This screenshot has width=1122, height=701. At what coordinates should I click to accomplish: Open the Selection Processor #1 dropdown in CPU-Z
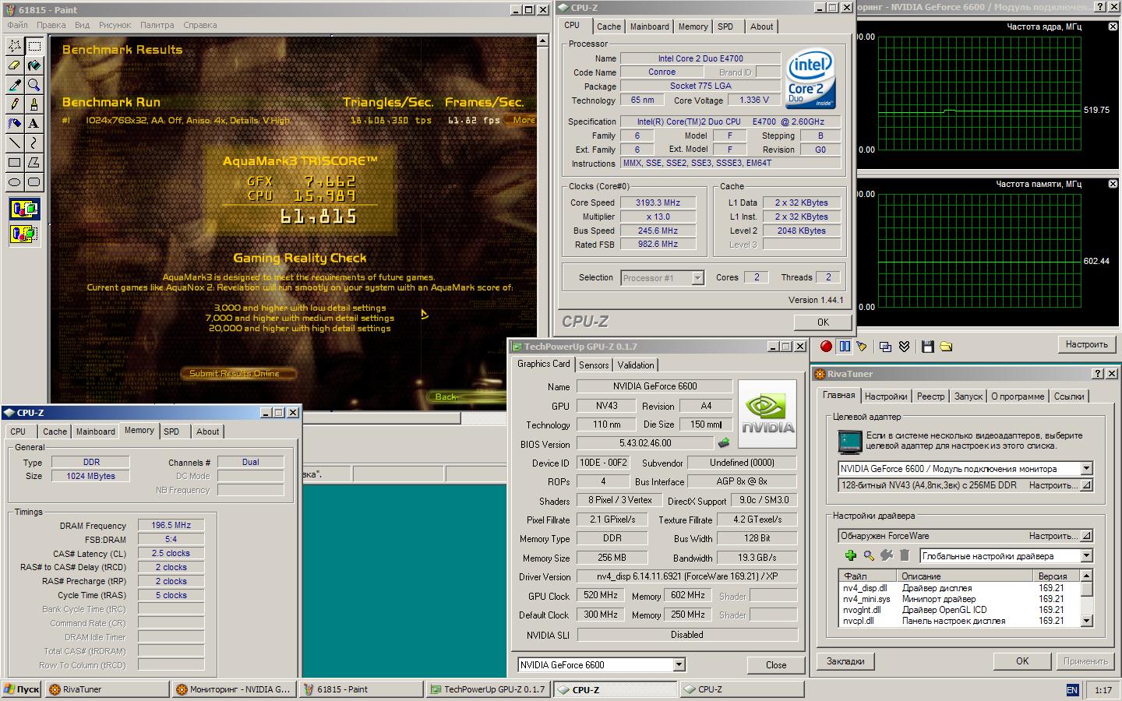[x=697, y=278]
